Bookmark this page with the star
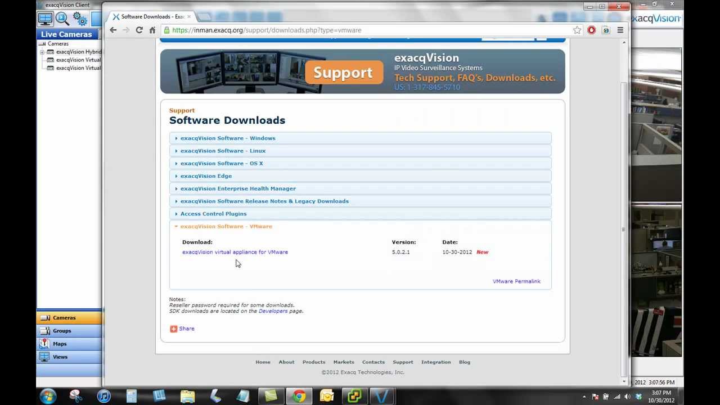This screenshot has height=405, width=720. [x=577, y=30]
